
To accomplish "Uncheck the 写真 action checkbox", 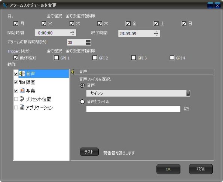I will pos(16,91).
